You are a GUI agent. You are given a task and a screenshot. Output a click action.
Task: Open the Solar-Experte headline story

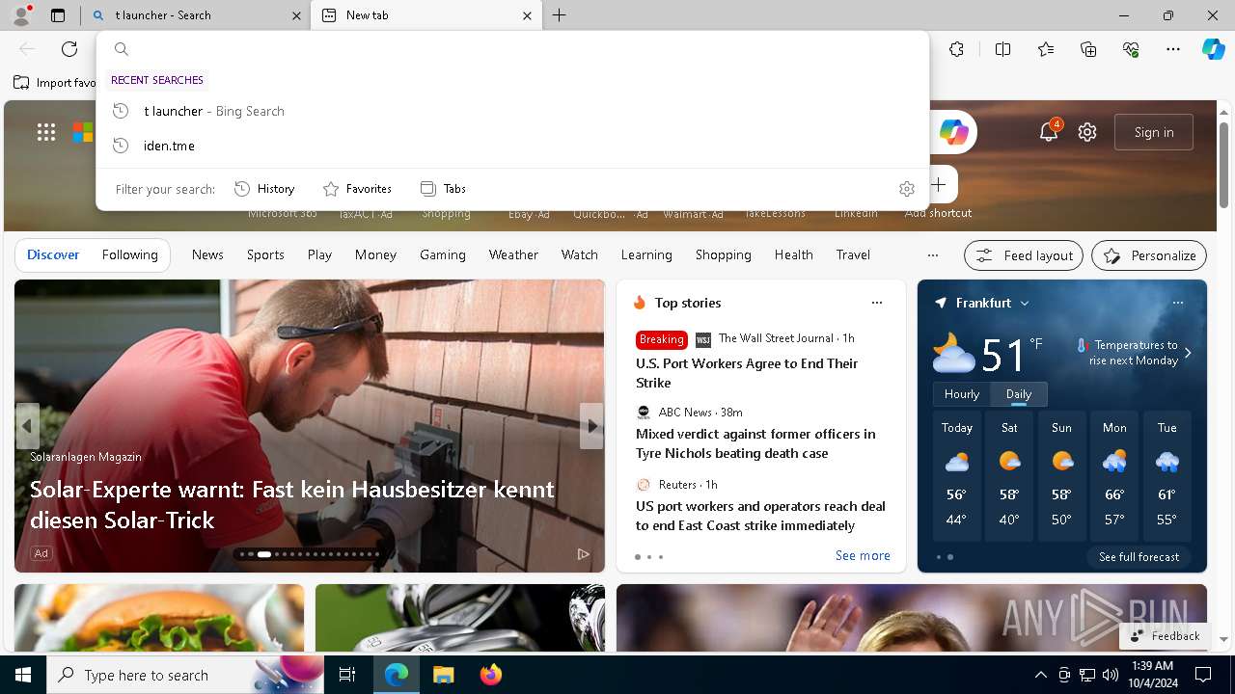pos(292,504)
